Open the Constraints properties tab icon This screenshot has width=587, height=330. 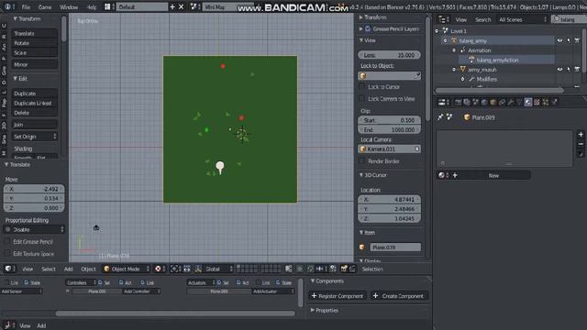502,102
